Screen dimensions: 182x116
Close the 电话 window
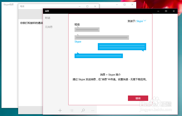pos(95,6)
